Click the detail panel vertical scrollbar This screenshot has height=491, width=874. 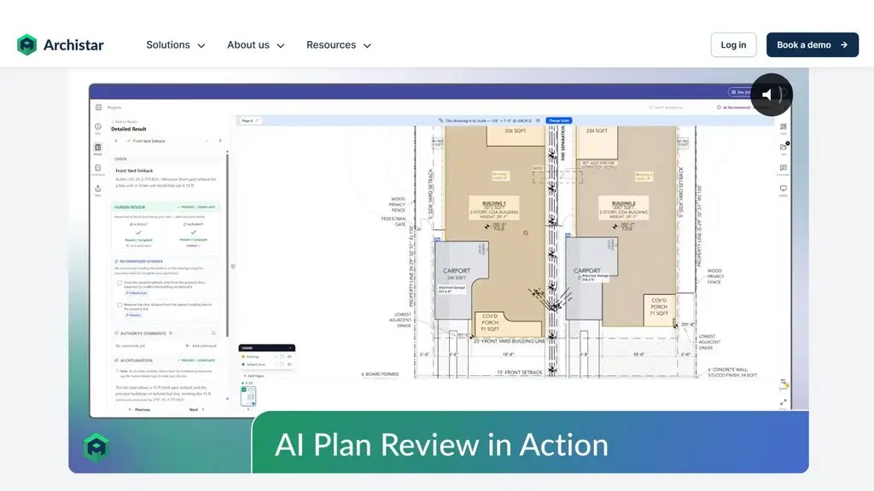click(x=227, y=245)
